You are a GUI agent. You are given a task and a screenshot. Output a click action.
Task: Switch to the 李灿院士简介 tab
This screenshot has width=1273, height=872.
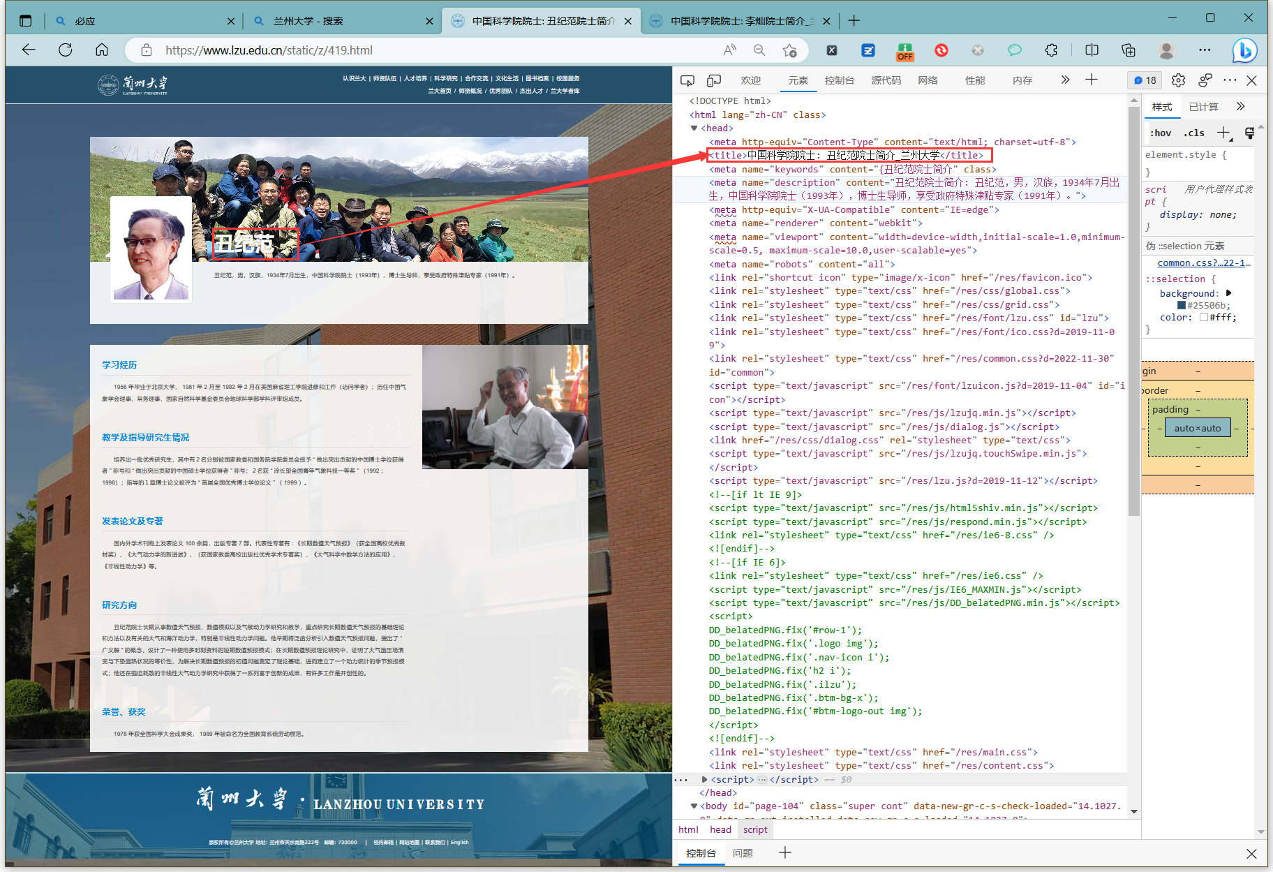tap(740, 21)
